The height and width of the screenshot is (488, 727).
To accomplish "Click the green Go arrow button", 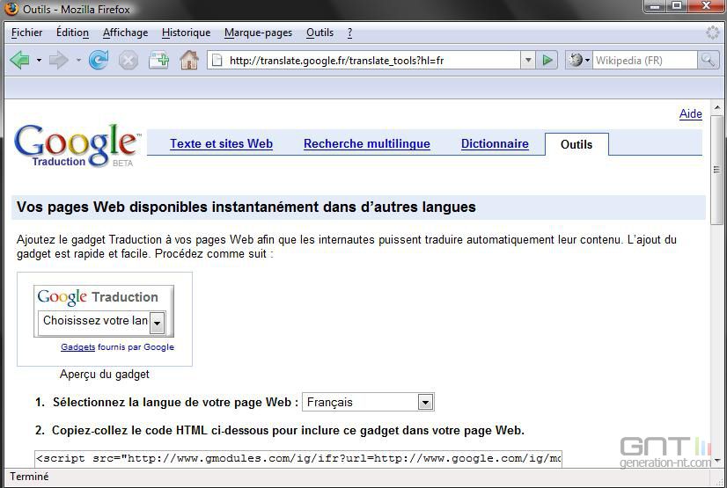I will click(547, 60).
